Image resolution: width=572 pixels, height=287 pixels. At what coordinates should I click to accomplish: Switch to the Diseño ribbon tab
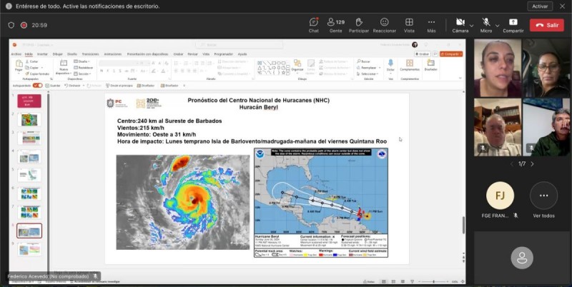coord(72,54)
